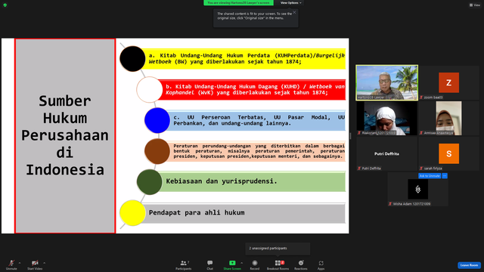Start Video from the Zoom toolbar
Image resolution: width=484 pixels, height=272 pixels.
coord(35,264)
